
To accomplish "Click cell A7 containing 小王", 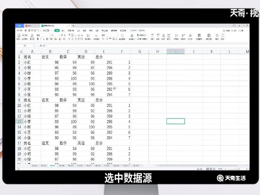I will 32,89.
